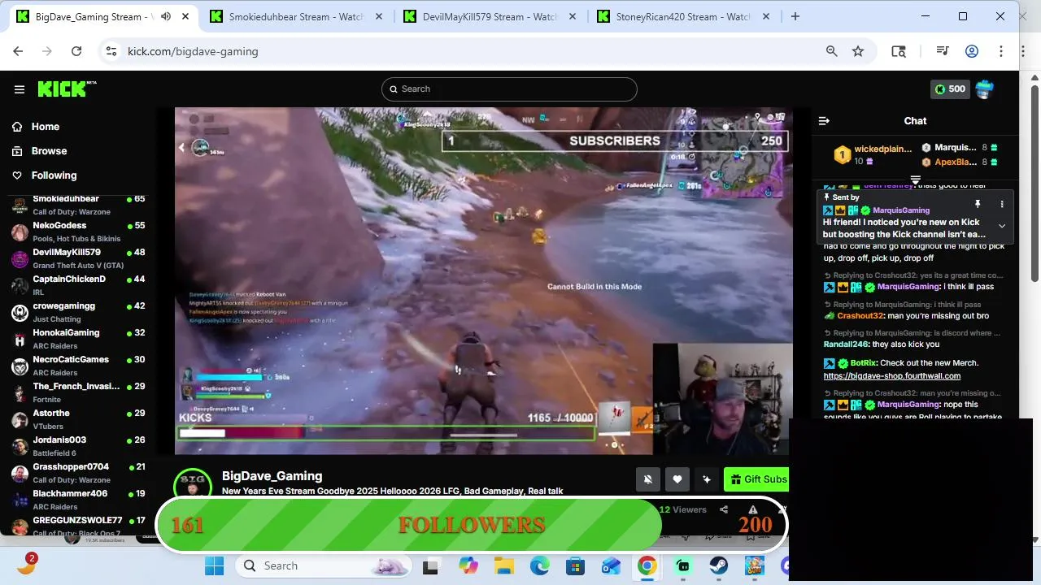Open Browse in the sidebar

[x=49, y=151]
